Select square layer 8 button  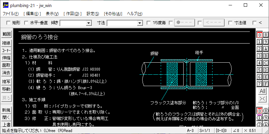(x=266, y=35)
